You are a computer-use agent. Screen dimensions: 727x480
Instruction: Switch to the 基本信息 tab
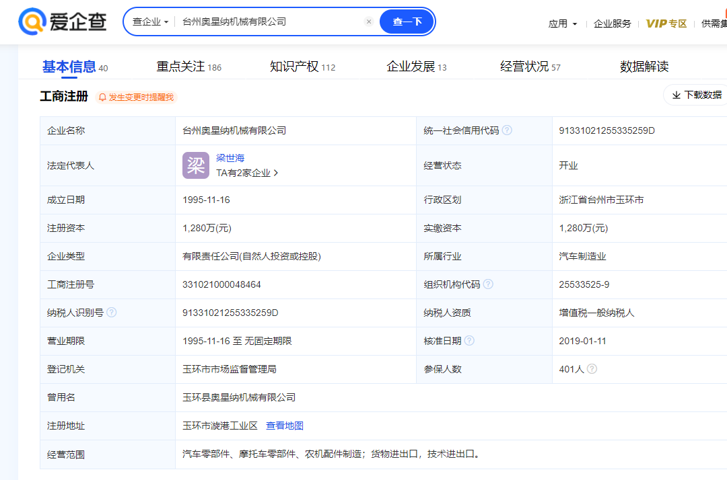75,67
